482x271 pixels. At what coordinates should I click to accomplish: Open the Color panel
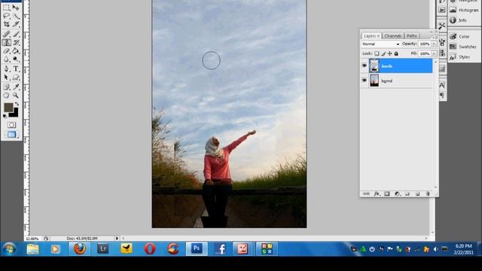(x=459, y=37)
